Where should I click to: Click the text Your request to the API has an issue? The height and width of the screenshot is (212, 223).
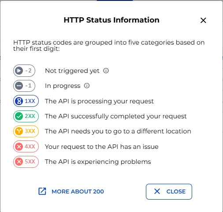pyautogui.click(x=102, y=147)
